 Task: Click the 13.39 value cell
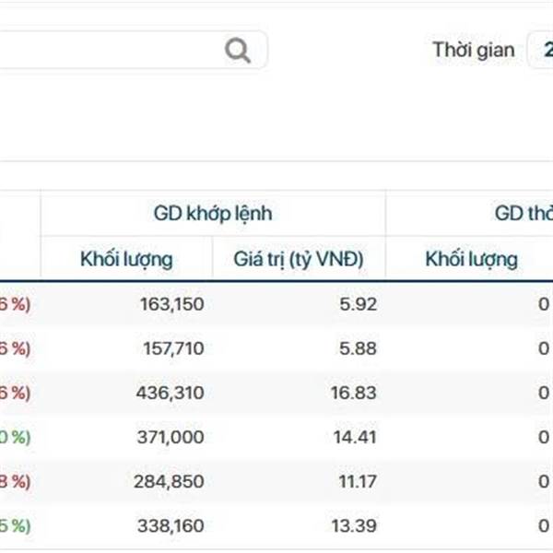click(354, 525)
